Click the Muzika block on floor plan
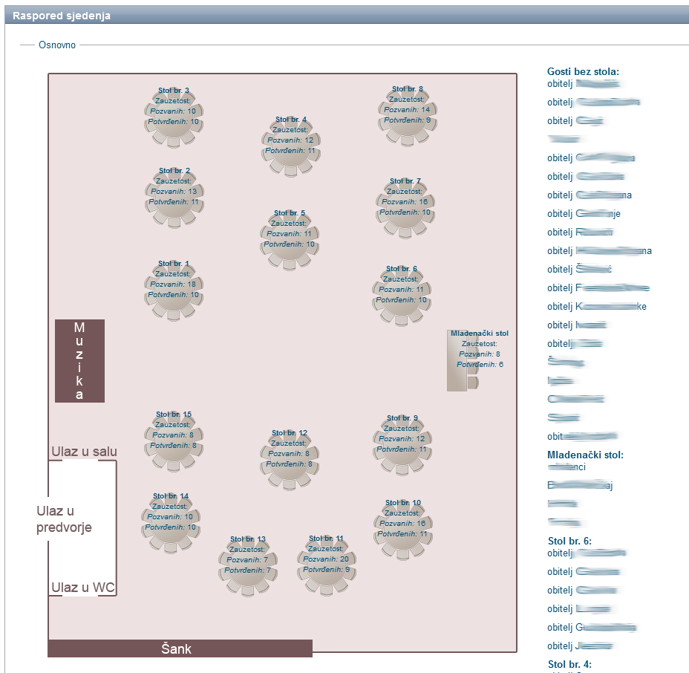 (x=79, y=361)
